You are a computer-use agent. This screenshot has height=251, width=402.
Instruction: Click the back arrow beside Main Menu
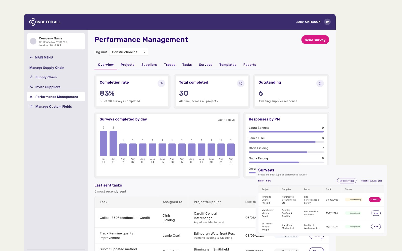coord(31,57)
